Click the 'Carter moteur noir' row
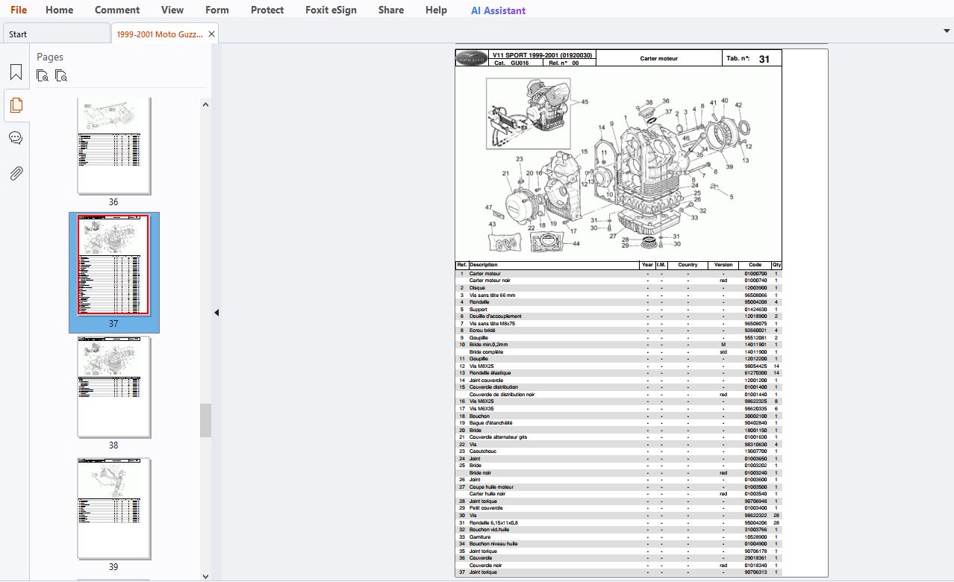This screenshot has height=582, width=954. click(619, 281)
